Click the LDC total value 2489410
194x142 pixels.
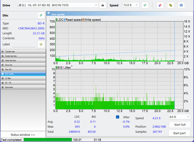pos(74,132)
